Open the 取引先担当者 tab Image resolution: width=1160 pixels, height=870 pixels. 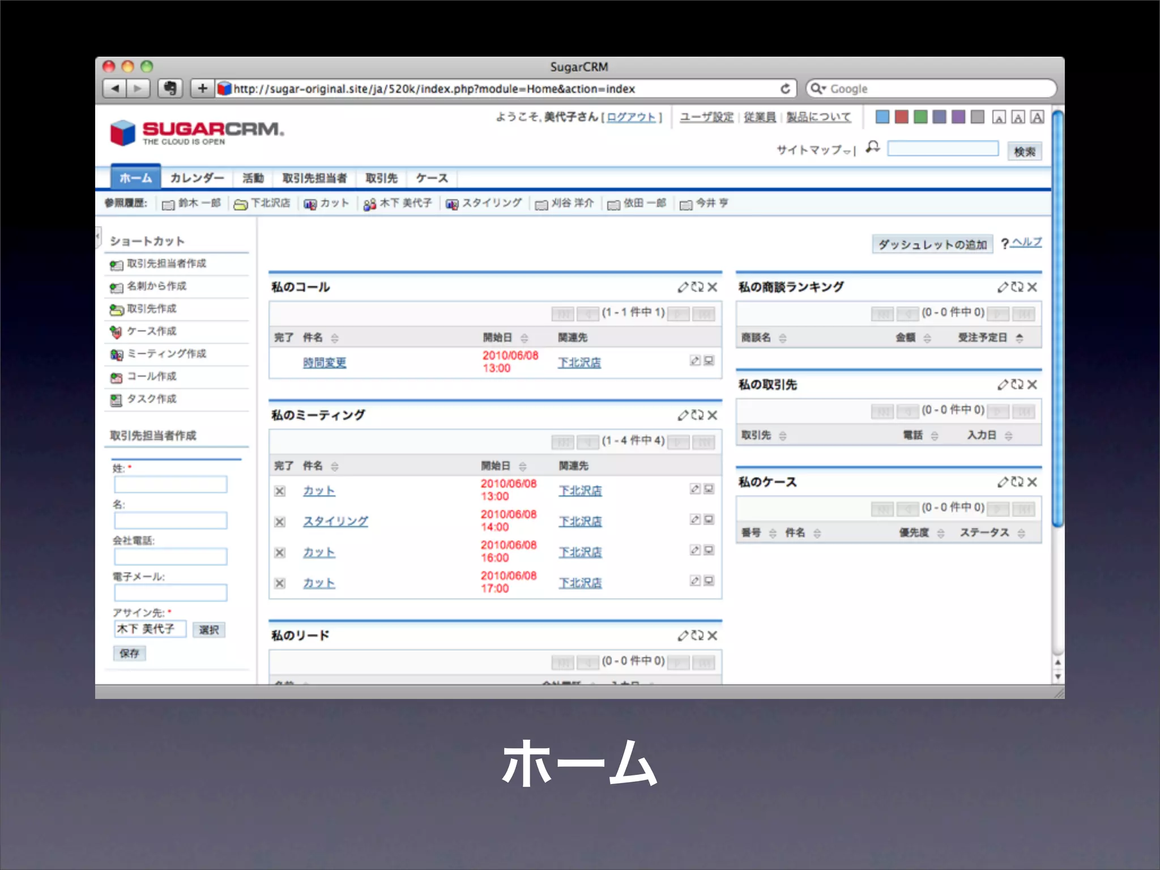click(x=314, y=178)
